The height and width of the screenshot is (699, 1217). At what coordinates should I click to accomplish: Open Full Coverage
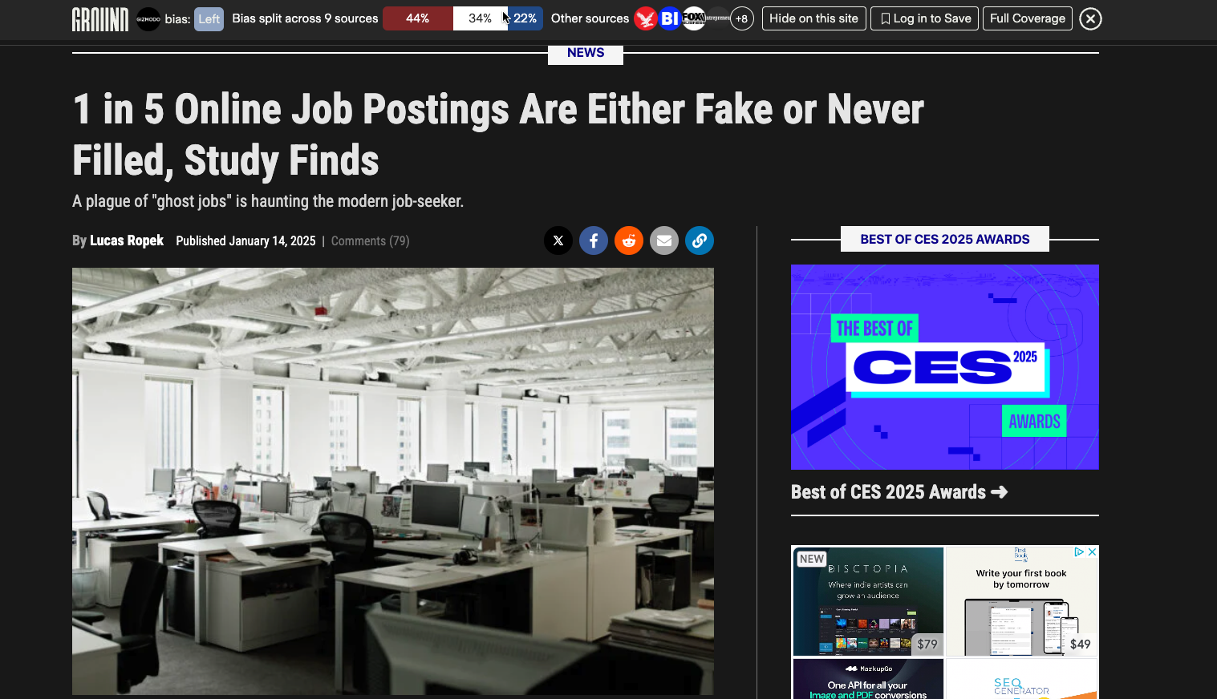coord(1028,18)
